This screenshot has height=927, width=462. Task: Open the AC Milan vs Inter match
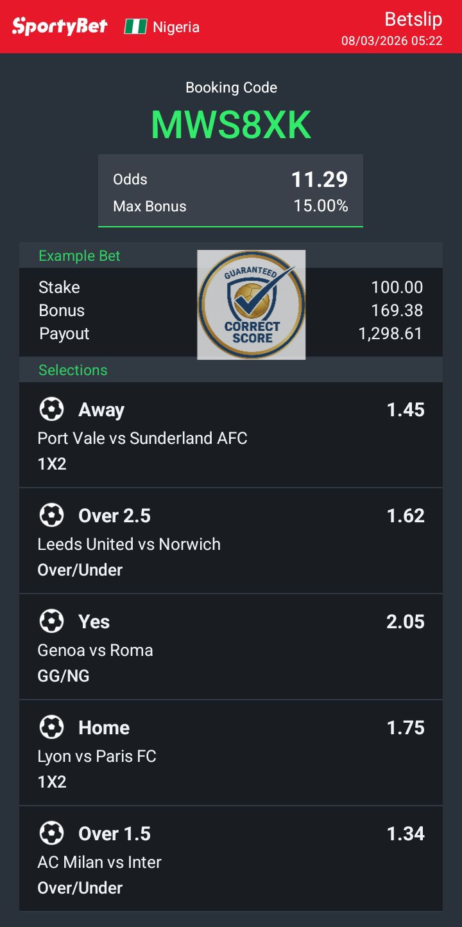[x=99, y=862]
